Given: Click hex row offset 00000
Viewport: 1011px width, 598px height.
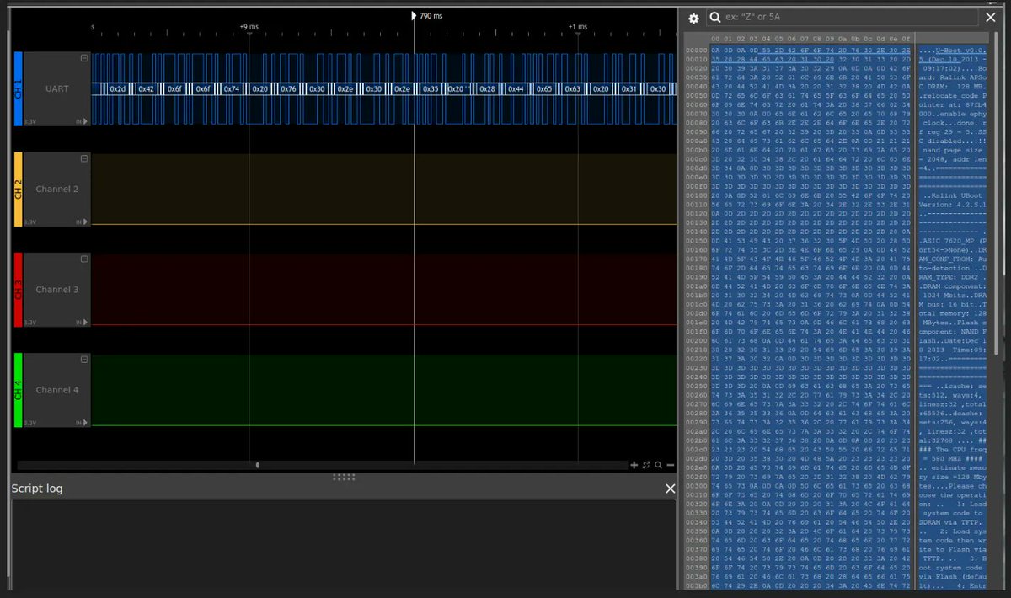Looking at the screenshot, I should tap(696, 51).
